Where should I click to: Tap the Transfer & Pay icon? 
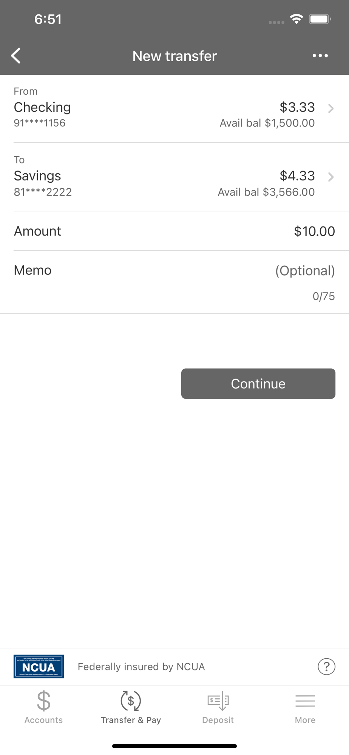131,701
